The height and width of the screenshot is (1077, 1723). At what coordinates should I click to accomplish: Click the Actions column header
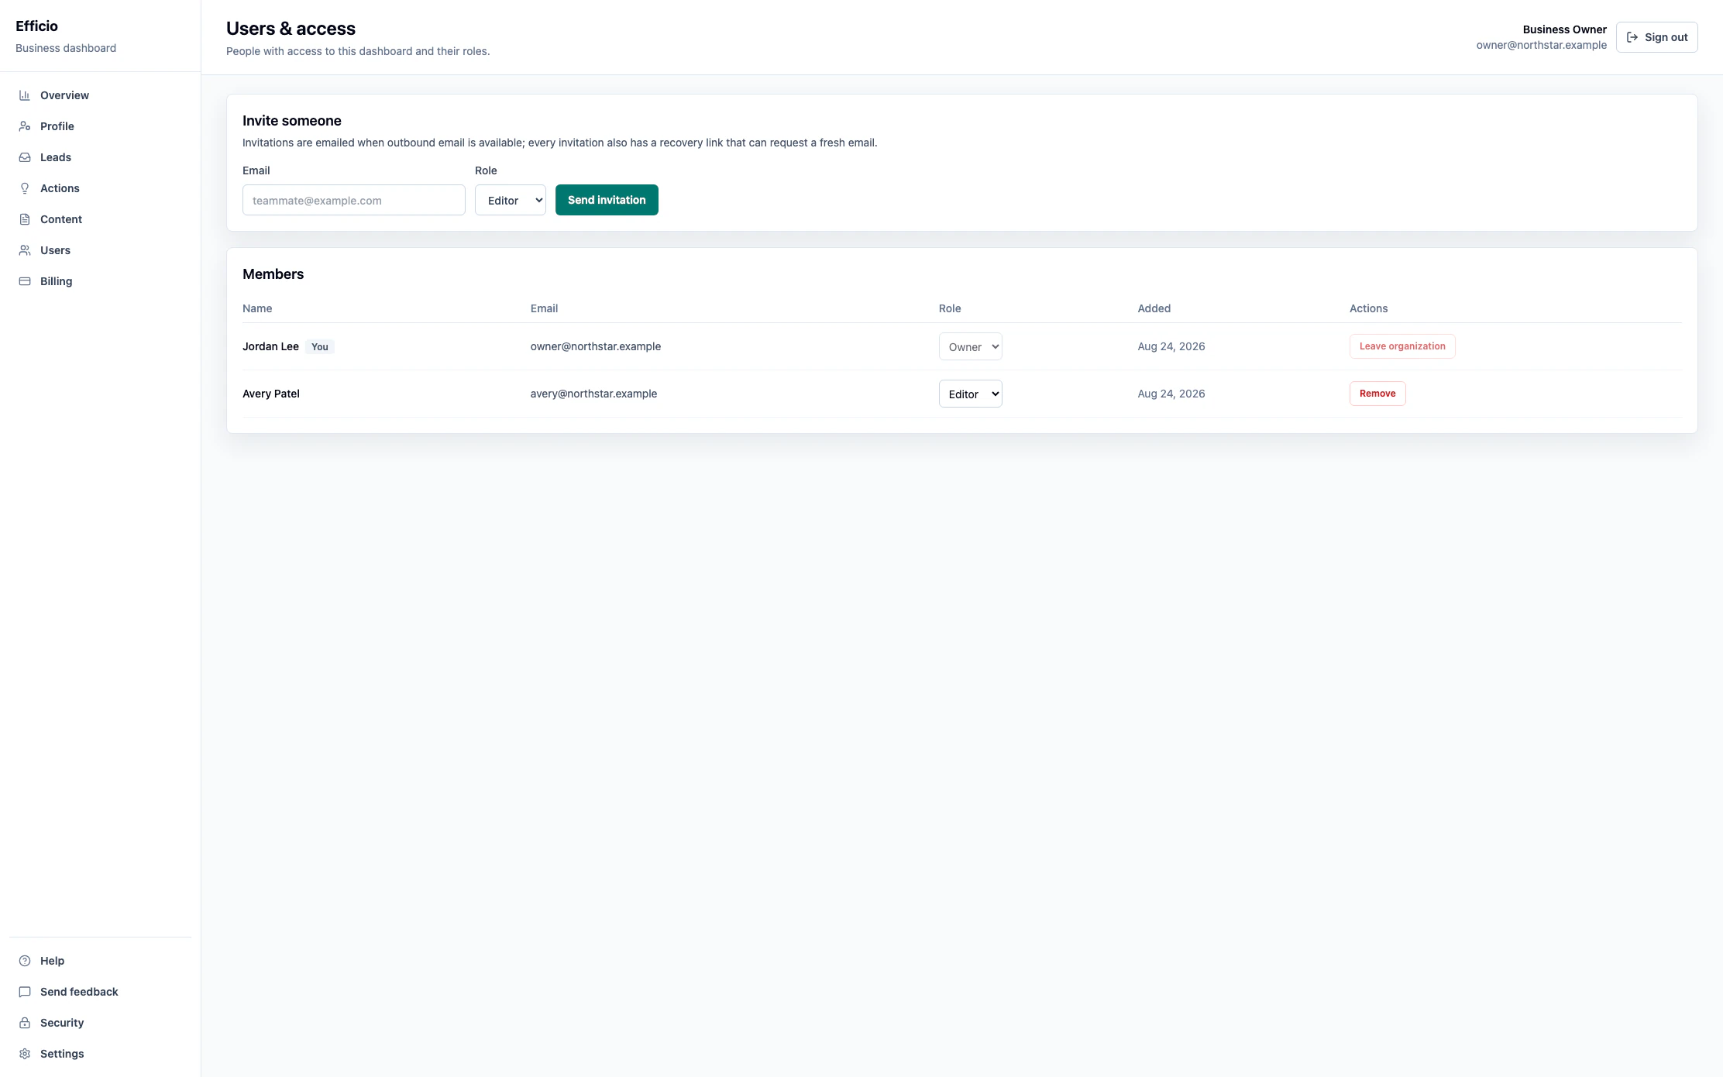(x=1369, y=308)
